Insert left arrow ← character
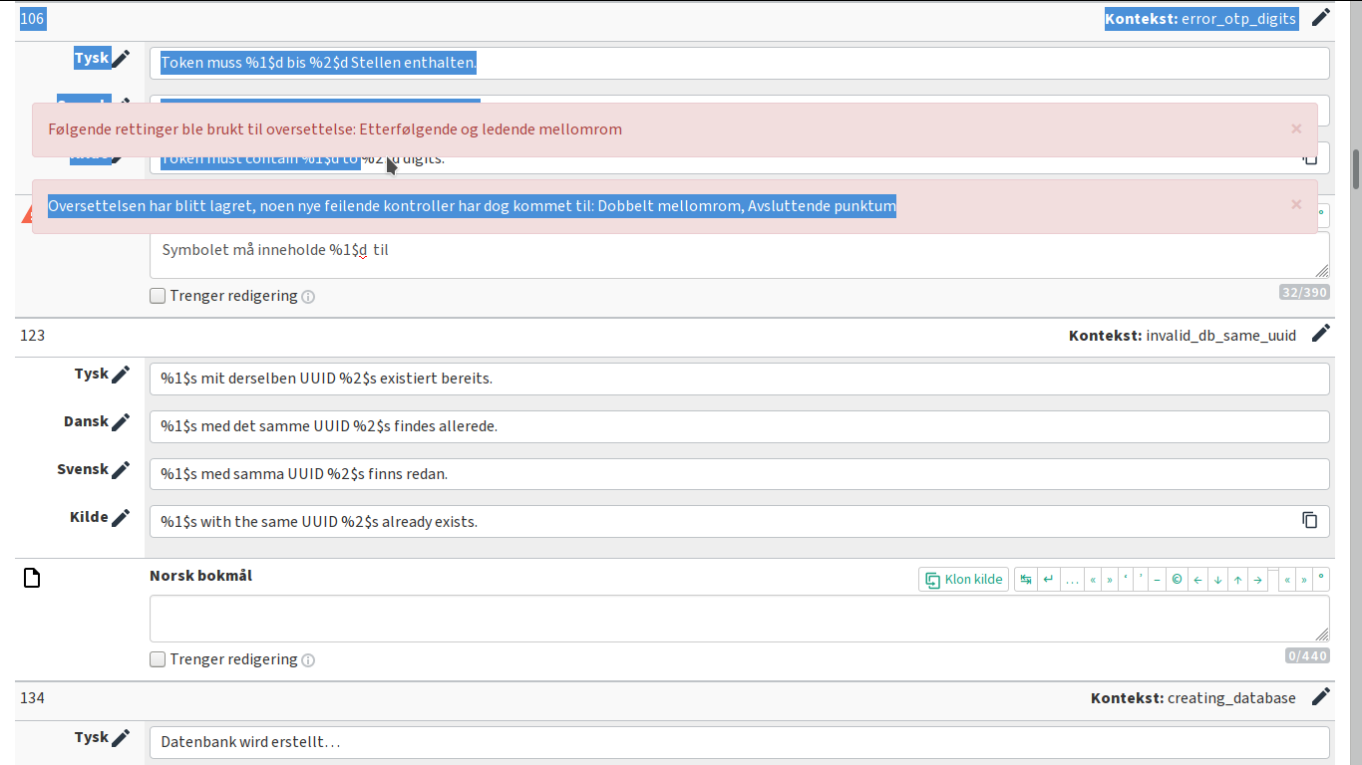 1197,579
